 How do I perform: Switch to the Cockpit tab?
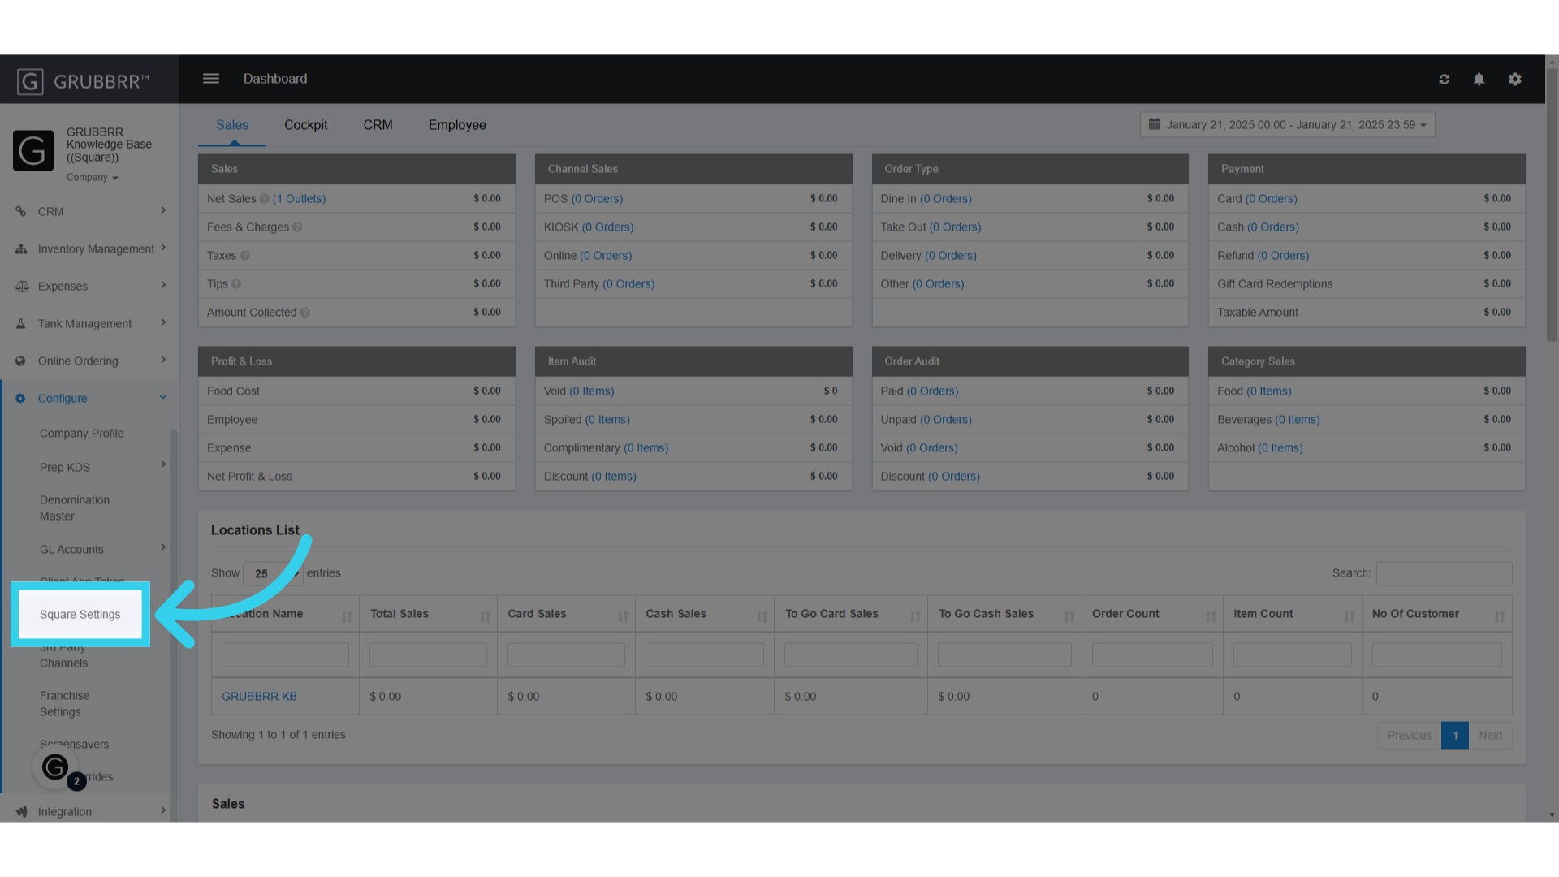pos(305,125)
